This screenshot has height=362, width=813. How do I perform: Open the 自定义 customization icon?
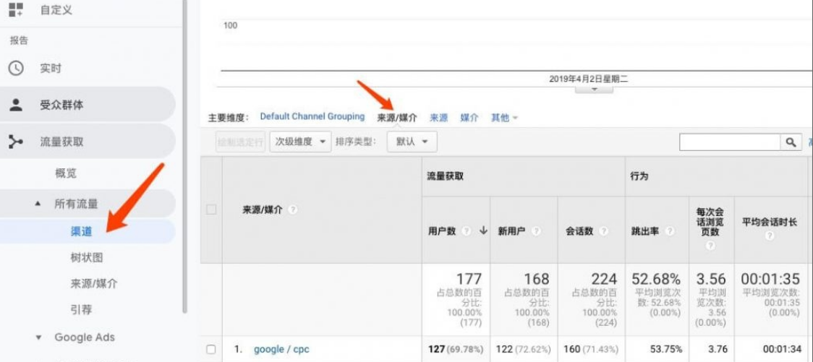tap(16, 9)
